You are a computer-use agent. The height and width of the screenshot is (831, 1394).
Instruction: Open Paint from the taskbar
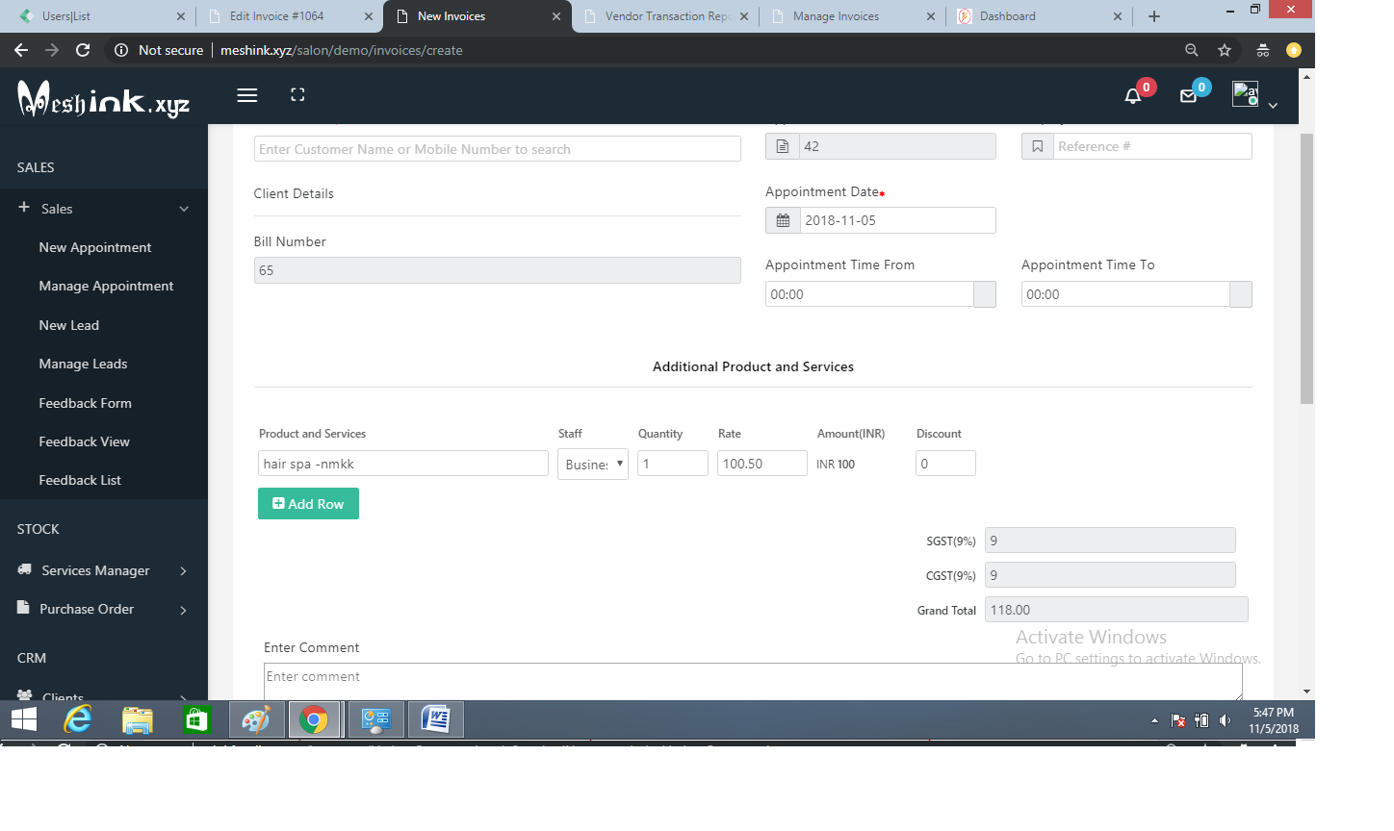(x=256, y=719)
